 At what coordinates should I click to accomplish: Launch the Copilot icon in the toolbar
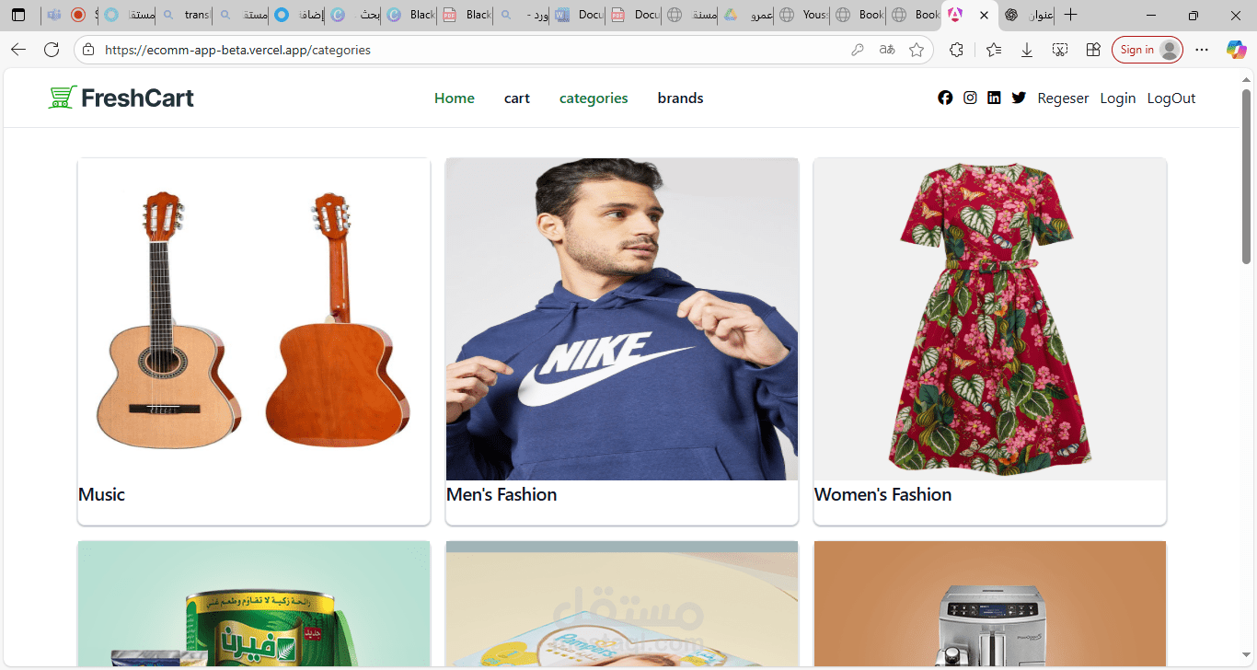coord(1236,50)
